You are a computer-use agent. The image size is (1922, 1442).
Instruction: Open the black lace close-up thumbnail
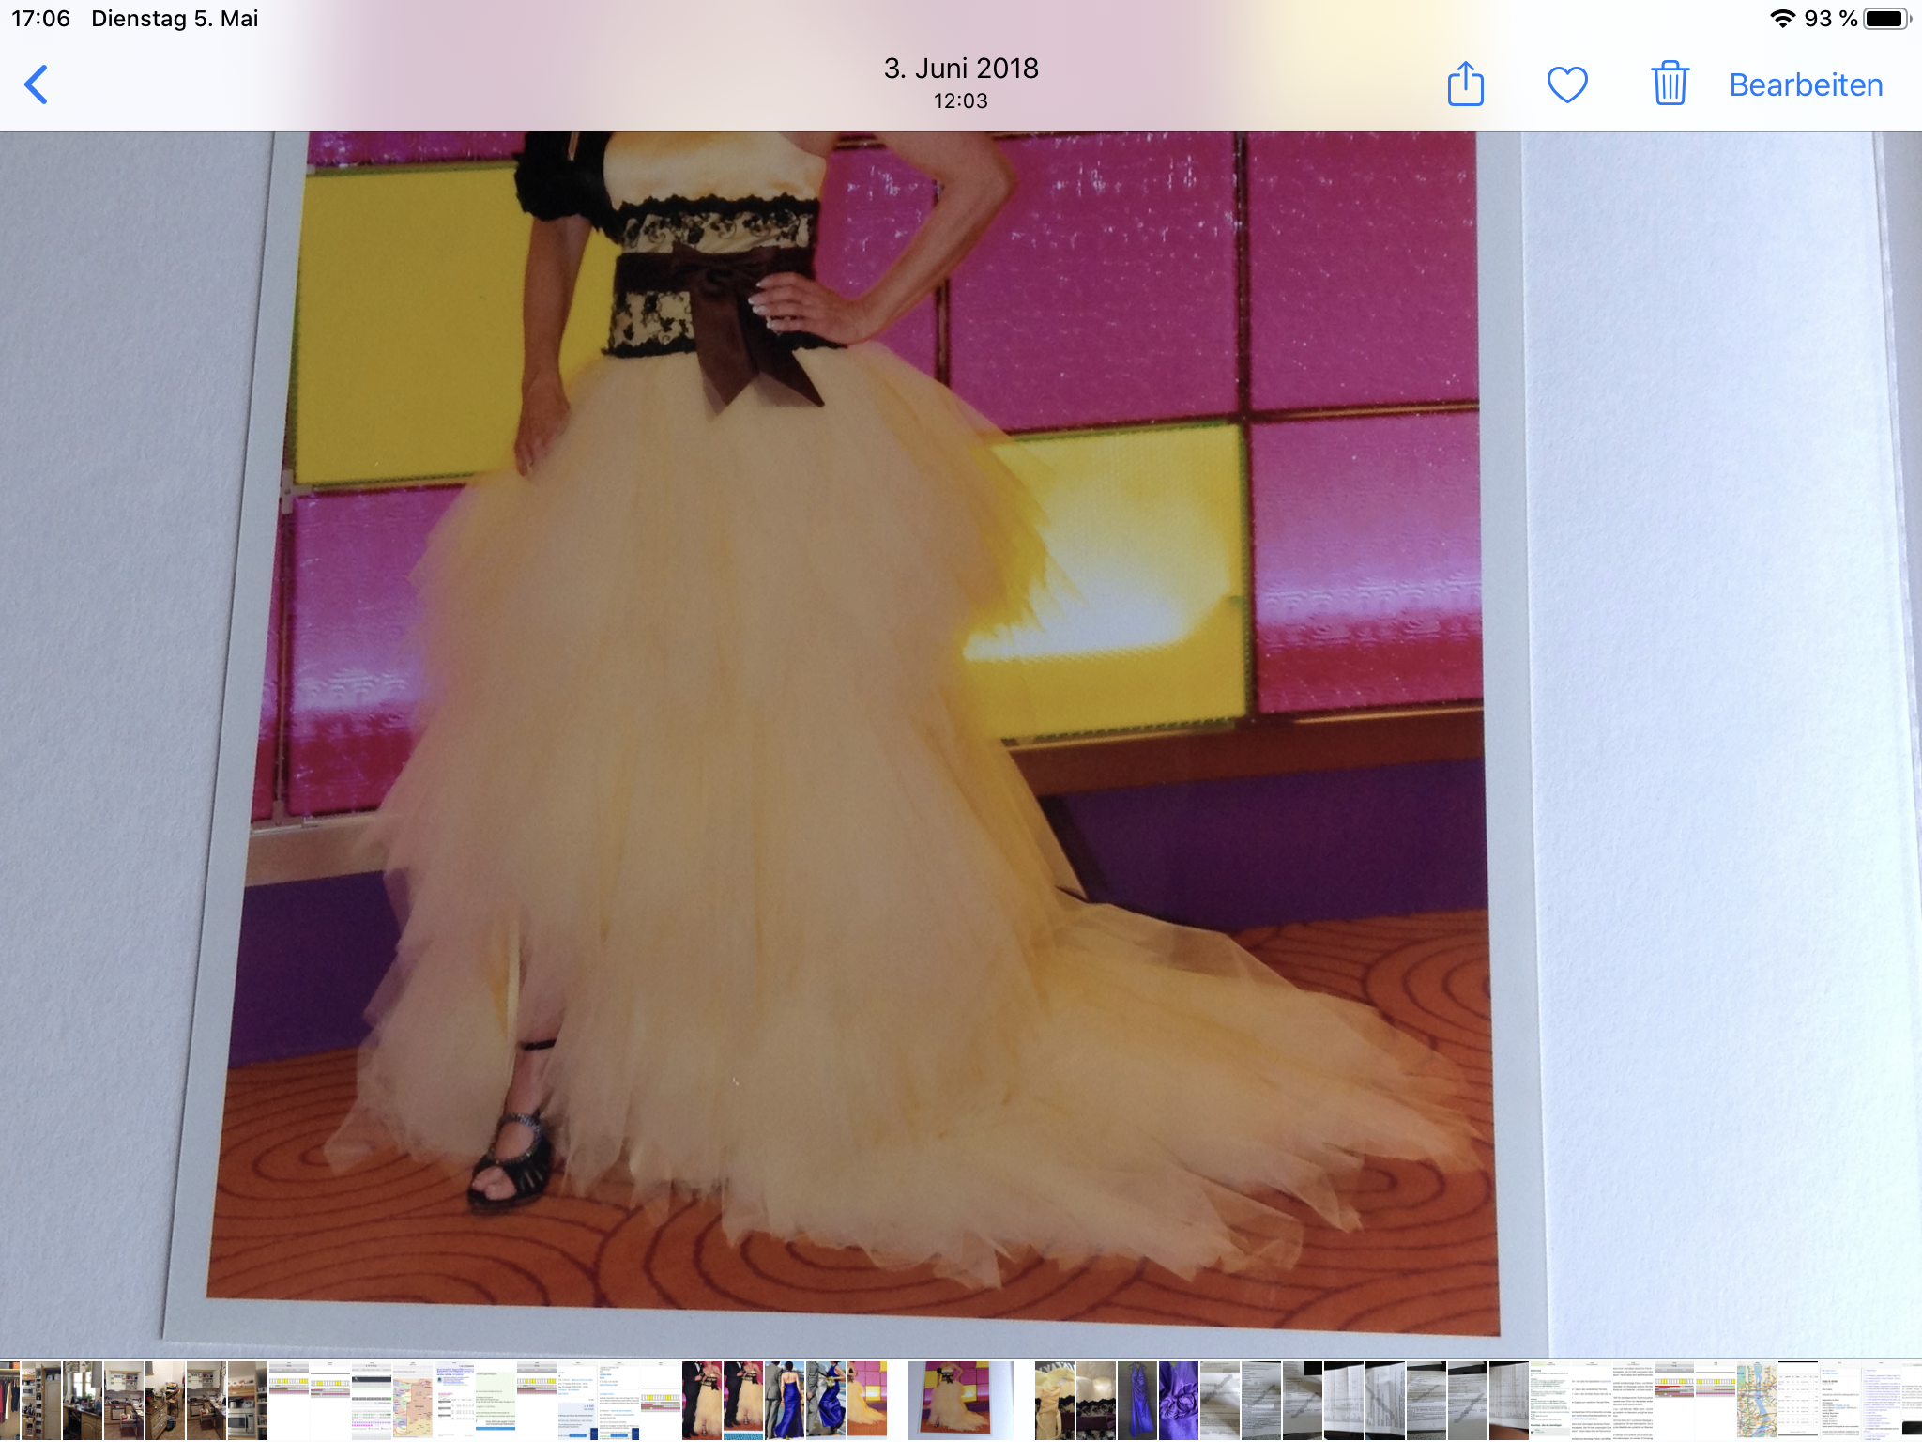coord(1096,1400)
